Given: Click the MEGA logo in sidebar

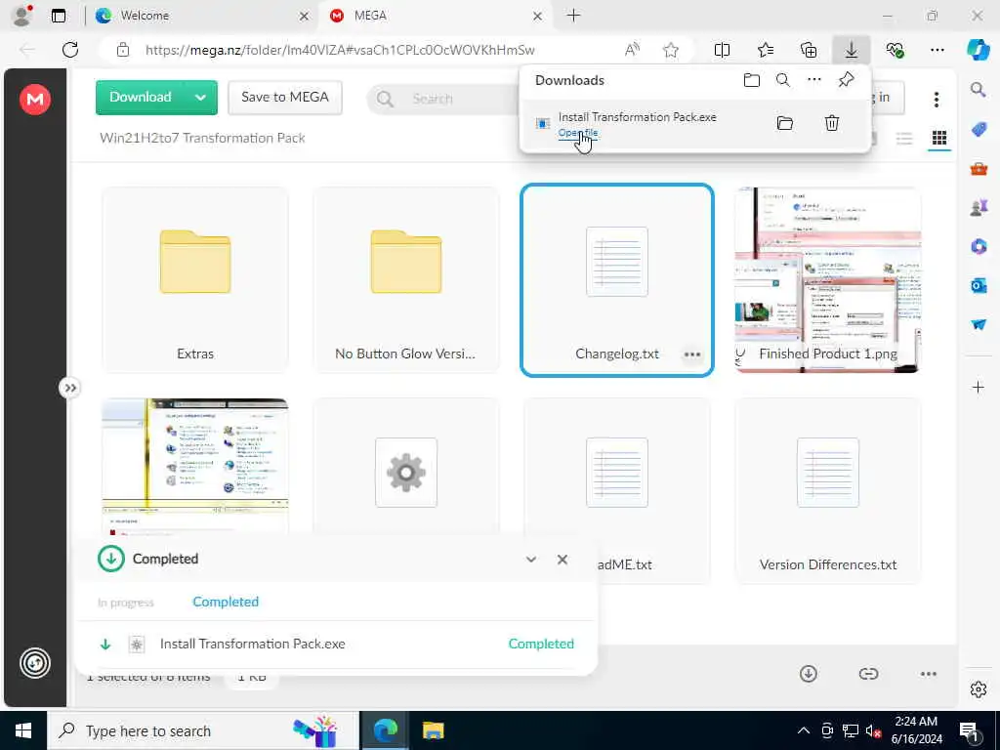Looking at the screenshot, I should click(35, 100).
